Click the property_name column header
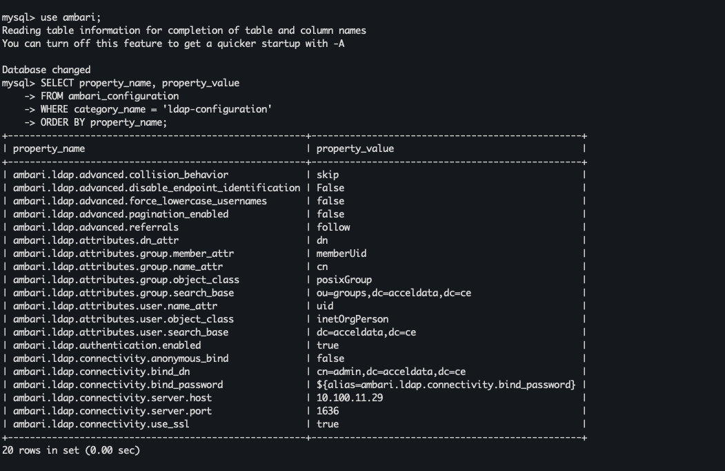 point(49,148)
